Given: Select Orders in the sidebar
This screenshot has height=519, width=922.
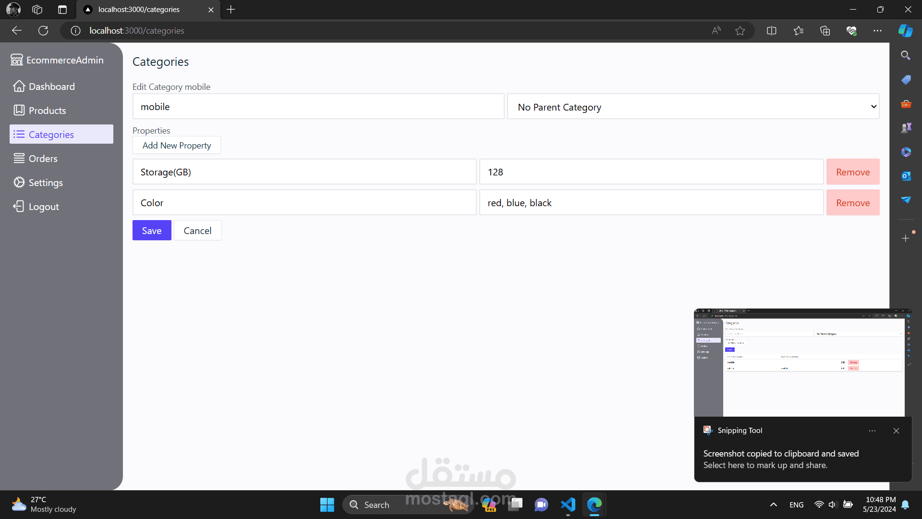Looking at the screenshot, I should (43, 159).
